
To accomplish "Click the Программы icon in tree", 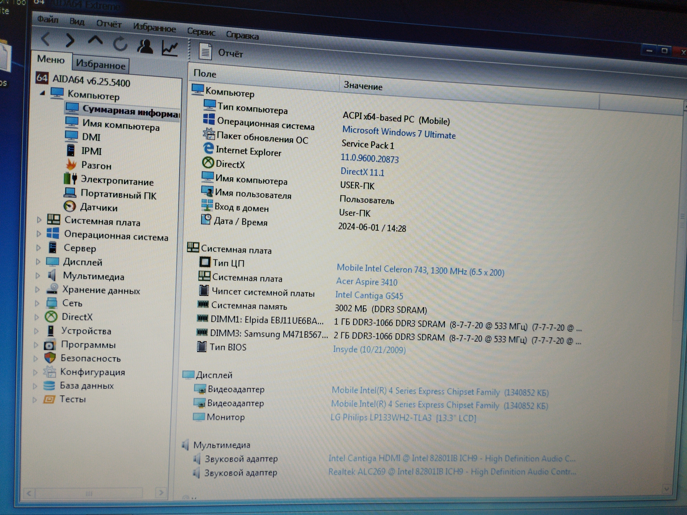I will [49, 345].
